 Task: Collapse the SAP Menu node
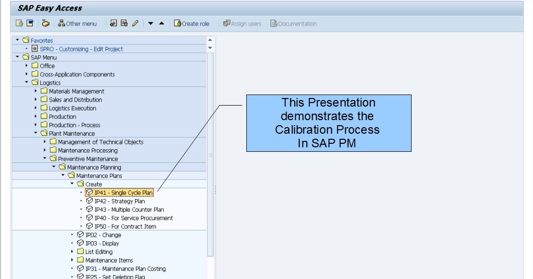point(17,57)
